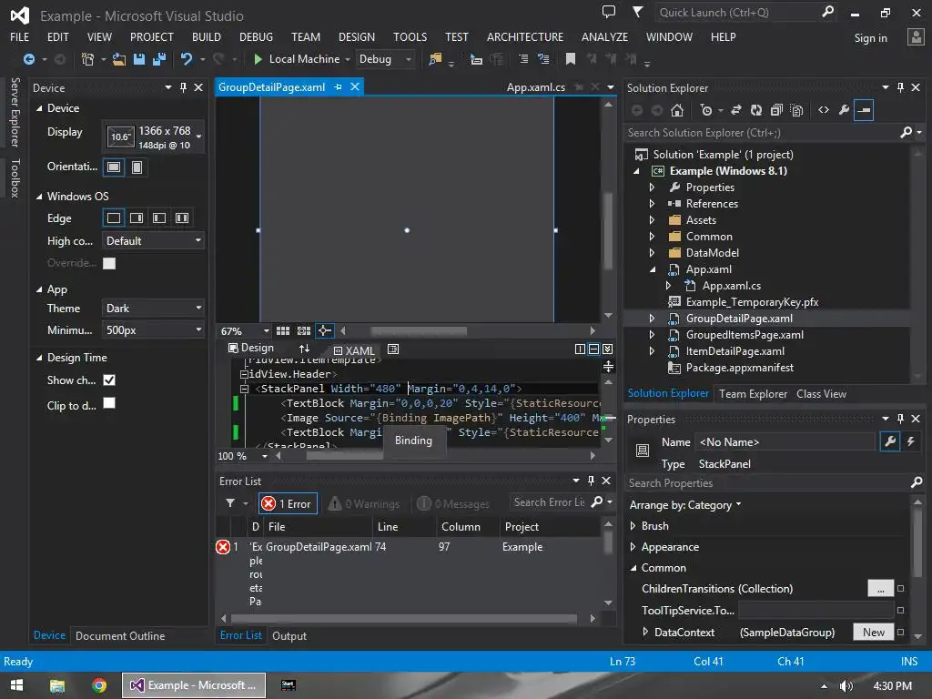Click the Sign in link
Image resolution: width=932 pixels, height=699 pixels.
point(870,38)
